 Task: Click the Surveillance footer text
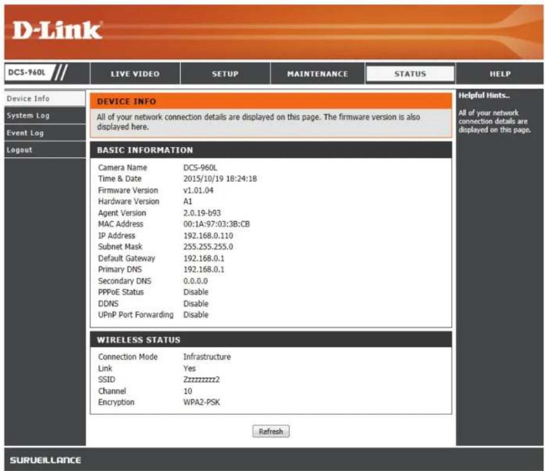tap(45, 460)
